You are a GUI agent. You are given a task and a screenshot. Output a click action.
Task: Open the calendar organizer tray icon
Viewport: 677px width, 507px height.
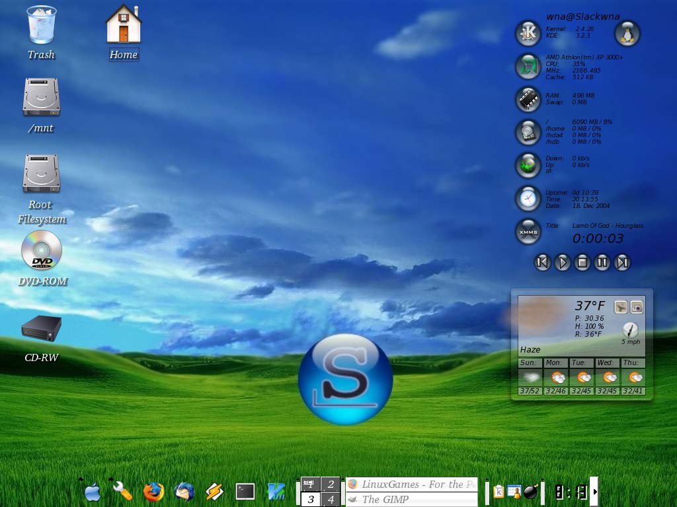pyautogui.click(x=514, y=491)
